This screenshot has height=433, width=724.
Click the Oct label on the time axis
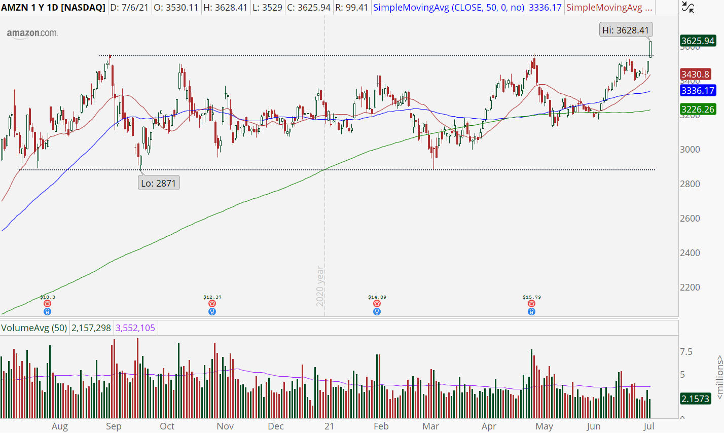click(167, 426)
